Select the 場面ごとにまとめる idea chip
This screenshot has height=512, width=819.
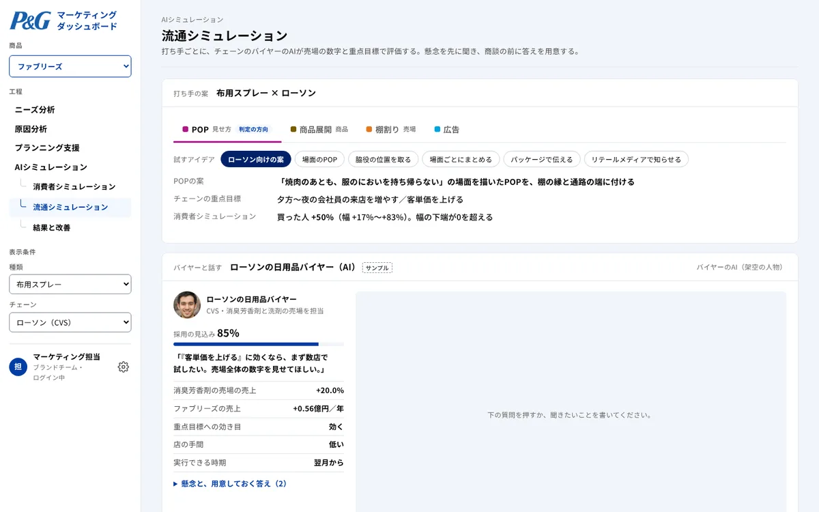[x=461, y=159]
